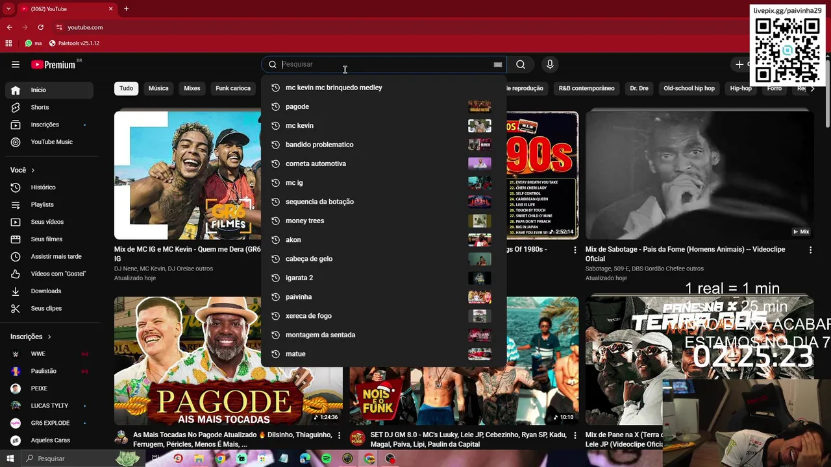Open Assistir mais tarde in the sidebar
The height and width of the screenshot is (467, 831).
pos(49,256)
